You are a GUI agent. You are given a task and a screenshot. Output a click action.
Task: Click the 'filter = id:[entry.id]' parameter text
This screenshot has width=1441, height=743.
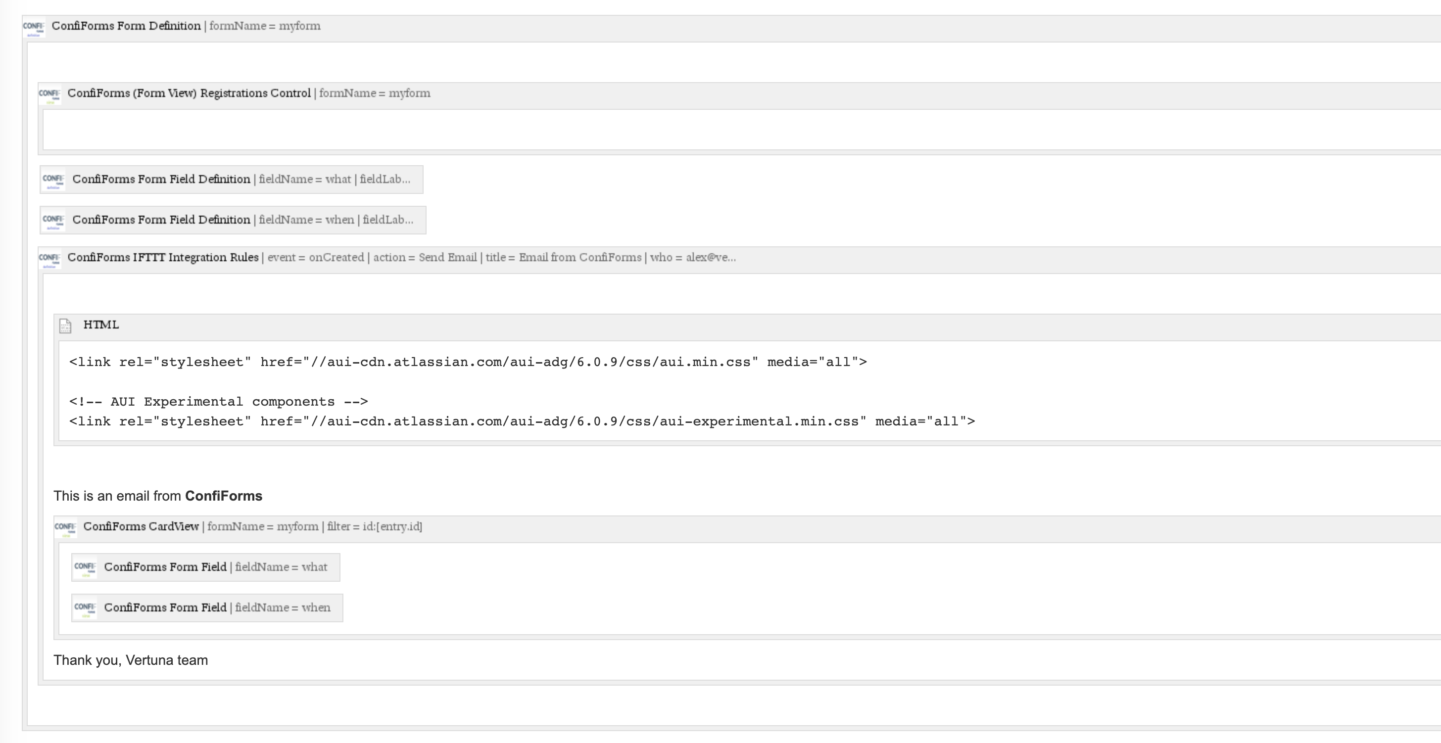coord(375,527)
